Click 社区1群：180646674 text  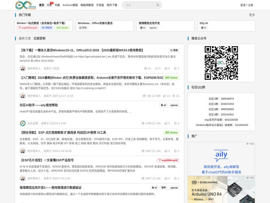pyautogui.click(x=221, y=99)
